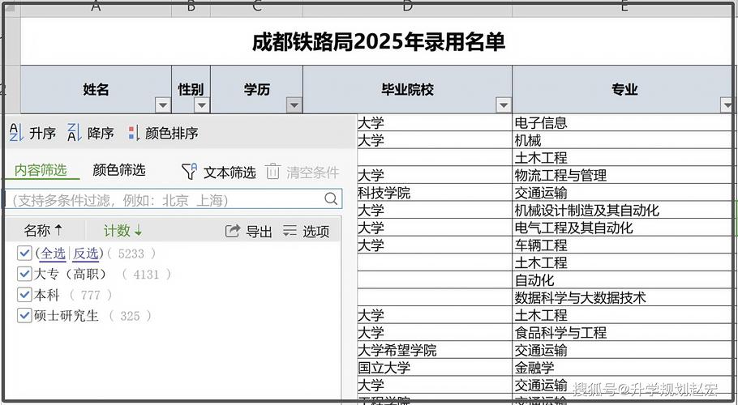Select cell 国立大学

coord(435,368)
